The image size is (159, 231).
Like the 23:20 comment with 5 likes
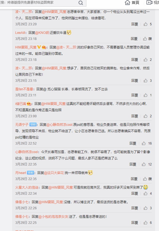146,24
